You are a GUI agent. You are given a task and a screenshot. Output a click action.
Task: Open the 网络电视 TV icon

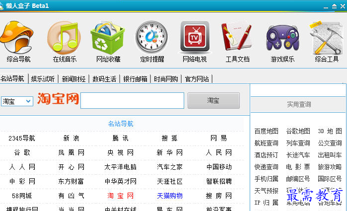[195, 37]
